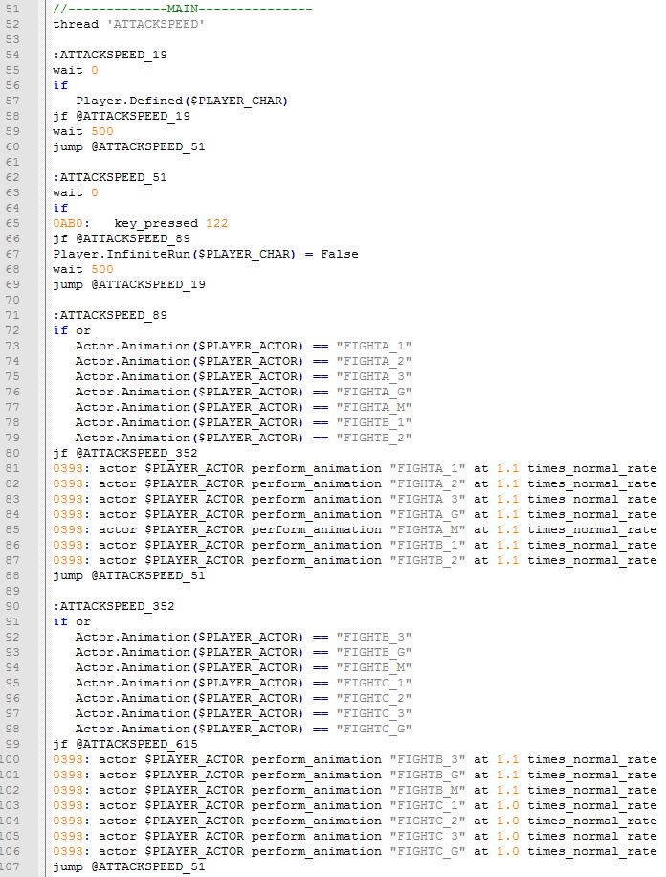Click label :ATTACKSPEED_352

(114, 606)
